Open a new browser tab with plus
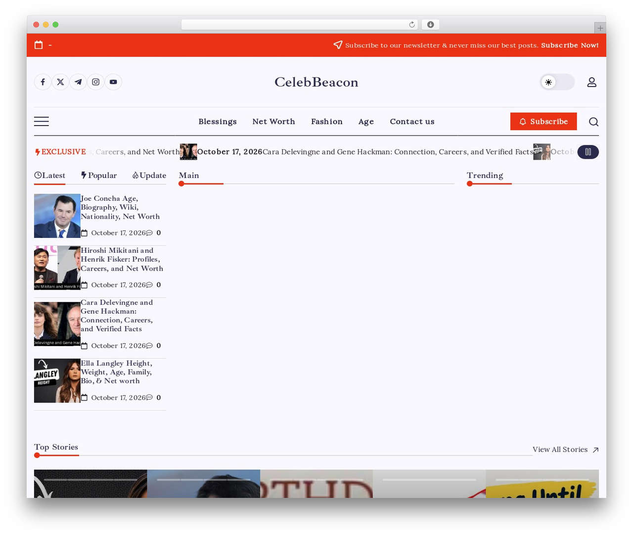 pos(600,28)
